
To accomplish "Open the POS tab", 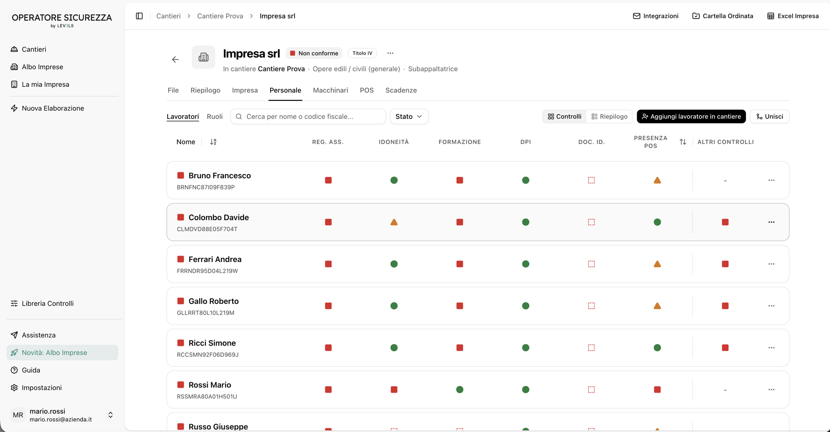I will tap(367, 90).
